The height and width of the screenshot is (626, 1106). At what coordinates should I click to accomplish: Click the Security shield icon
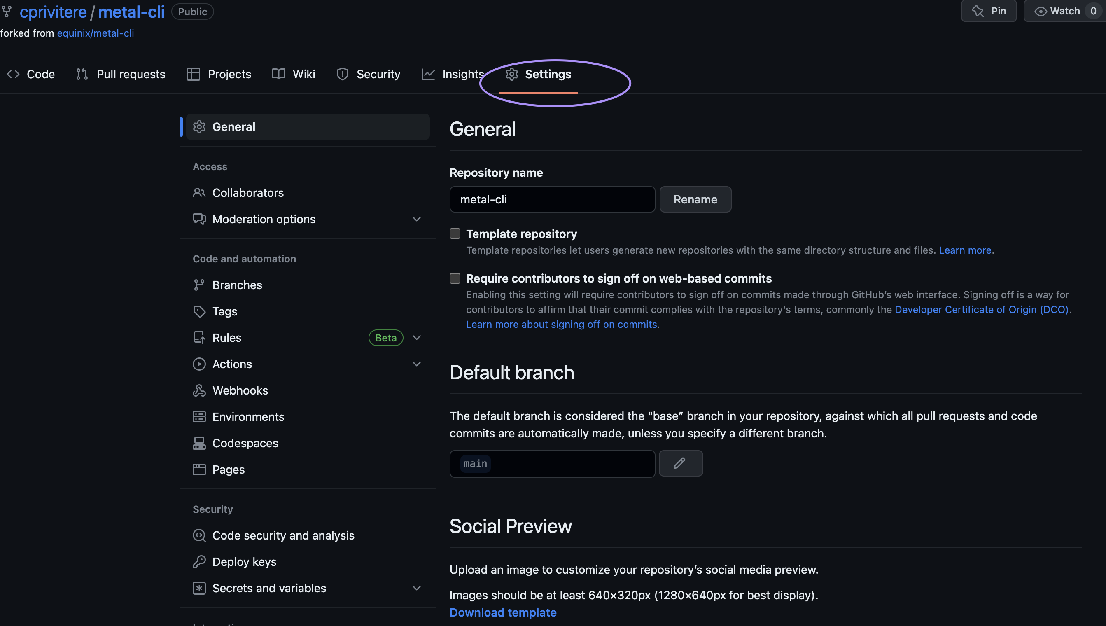(342, 75)
